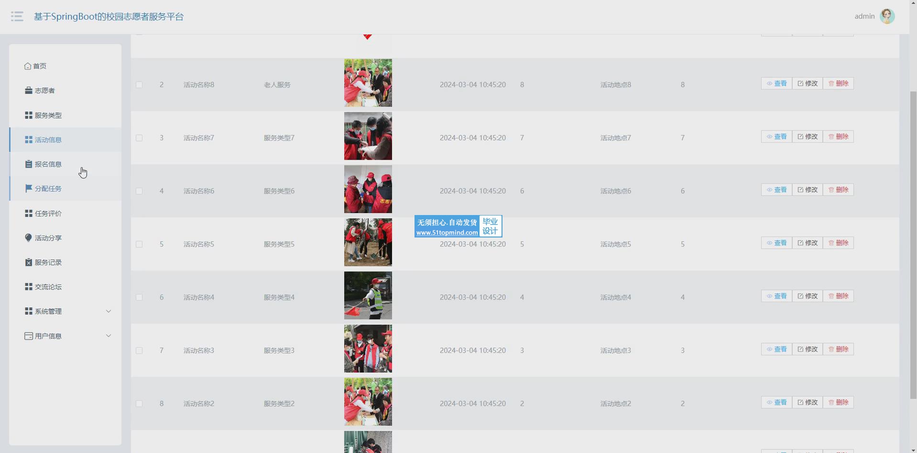The width and height of the screenshot is (917, 453).
Task: Click the 服务类型6 cell
Action: pos(279,191)
